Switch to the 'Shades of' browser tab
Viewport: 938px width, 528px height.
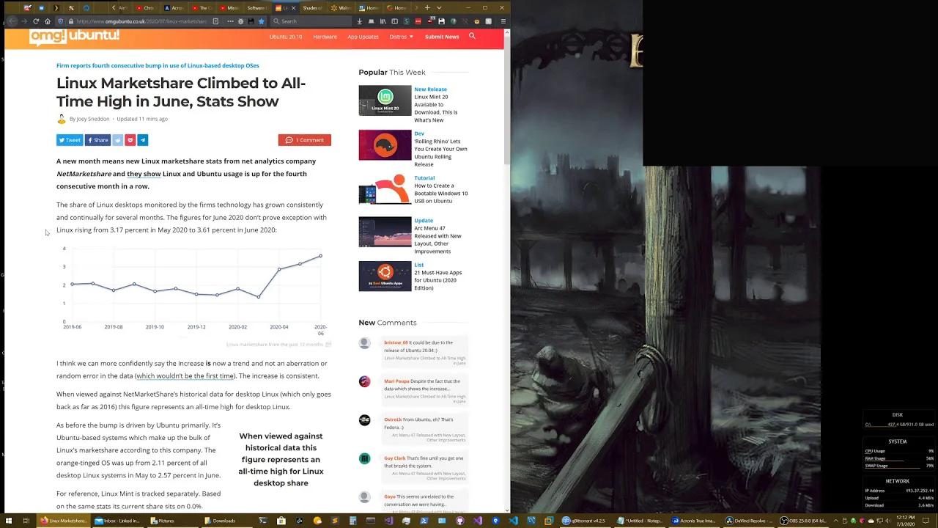tap(311, 8)
